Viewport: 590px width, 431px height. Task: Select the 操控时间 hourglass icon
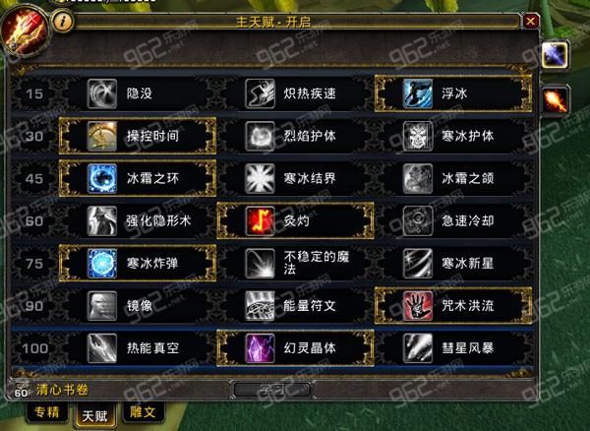102,136
